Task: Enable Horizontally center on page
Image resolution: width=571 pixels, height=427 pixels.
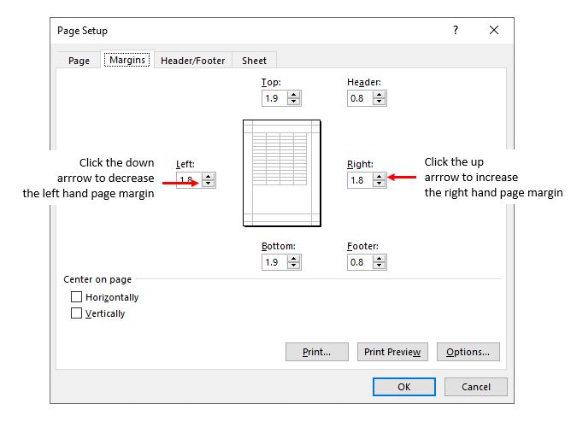Action: pyautogui.click(x=77, y=297)
